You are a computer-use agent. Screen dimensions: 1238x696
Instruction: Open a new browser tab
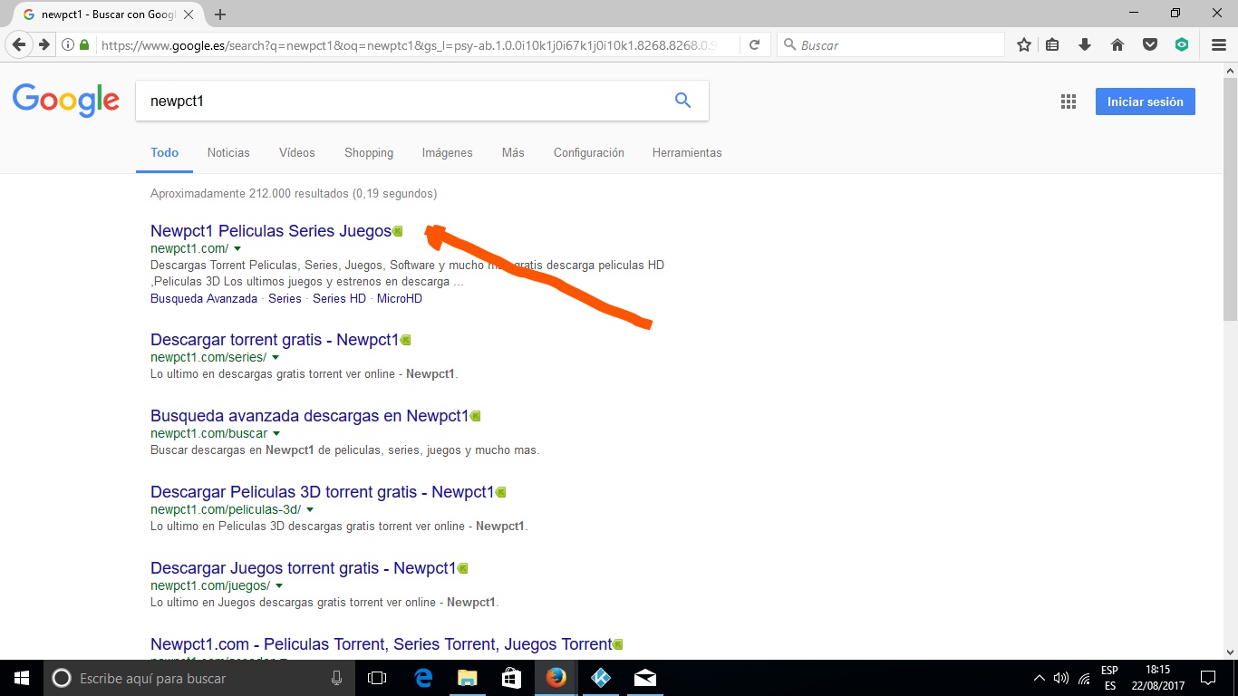pos(220,14)
